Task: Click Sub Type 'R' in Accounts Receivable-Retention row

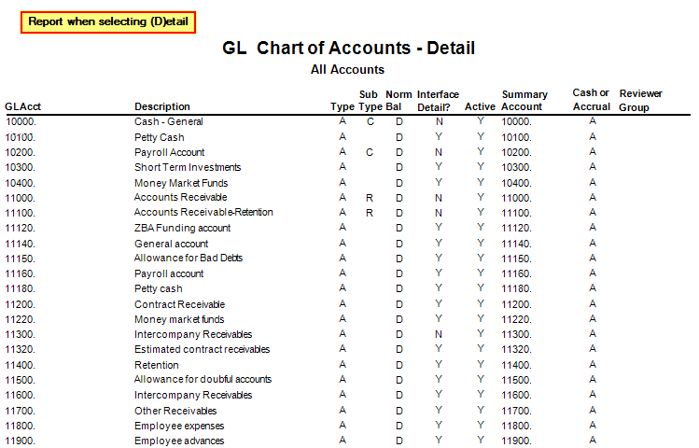Action: [370, 213]
